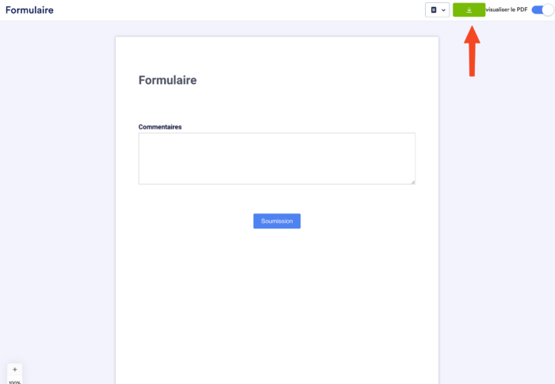Click the red arrow annotation
The image size is (555, 384).
tap(472, 51)
